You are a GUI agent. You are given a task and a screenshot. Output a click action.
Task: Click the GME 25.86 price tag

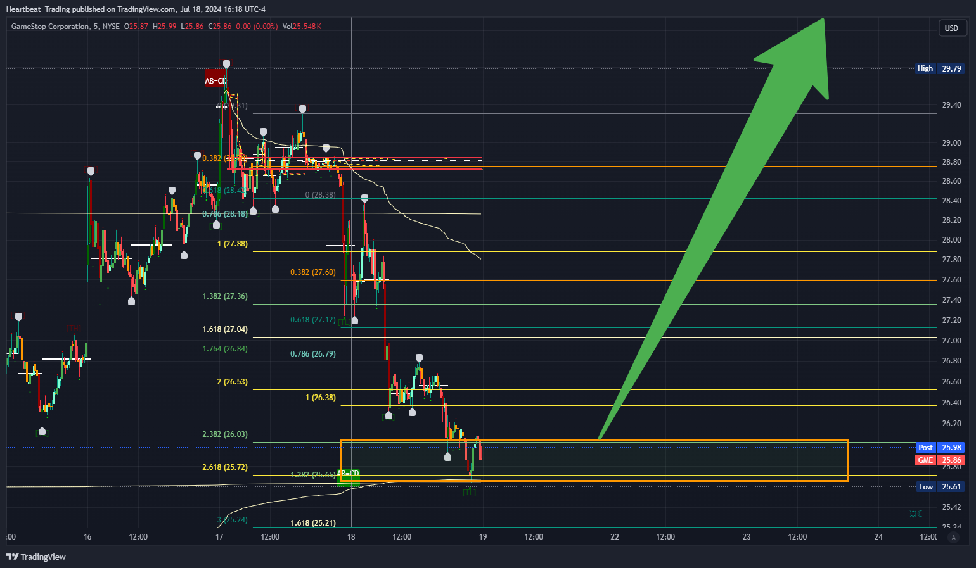pos(941,460)
